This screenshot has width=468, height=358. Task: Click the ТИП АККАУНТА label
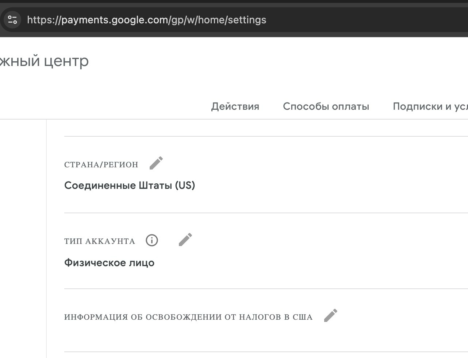tap(100, 241)
